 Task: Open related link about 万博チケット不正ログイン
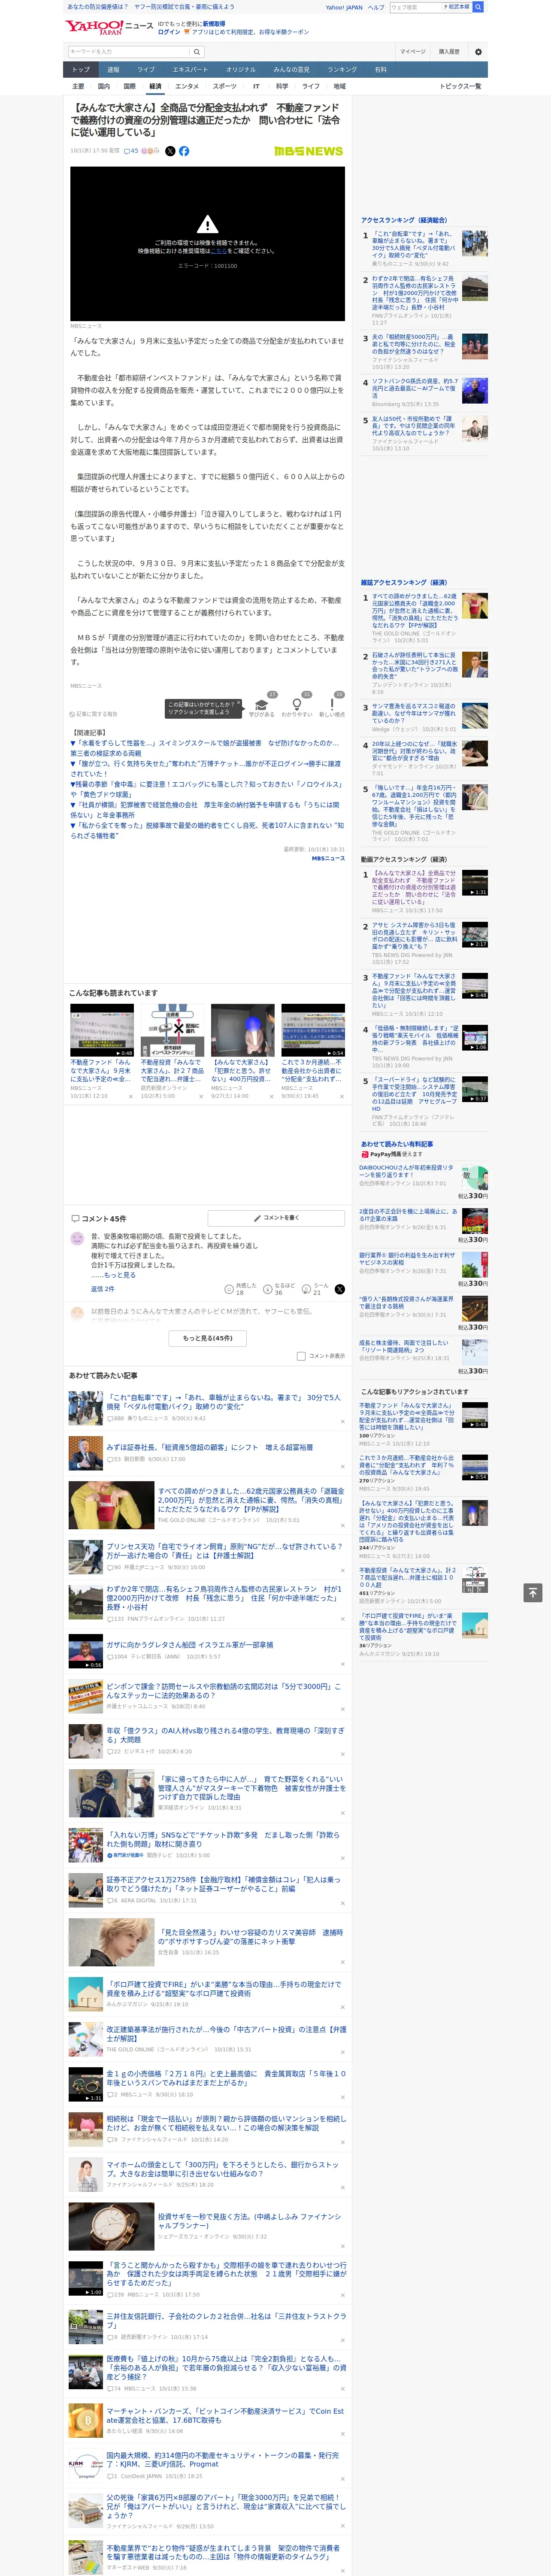click(205, 768)
